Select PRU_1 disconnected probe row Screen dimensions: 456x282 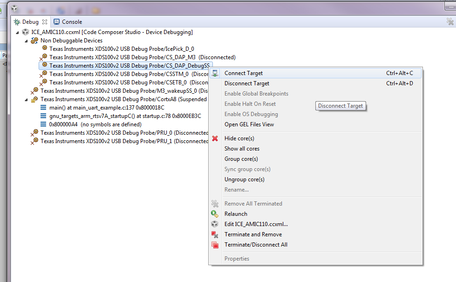point(124,141)
